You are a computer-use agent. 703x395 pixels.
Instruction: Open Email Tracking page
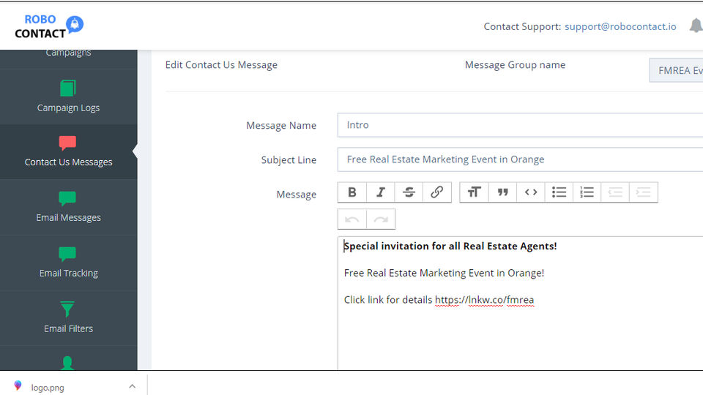click(x=68, y=263)
